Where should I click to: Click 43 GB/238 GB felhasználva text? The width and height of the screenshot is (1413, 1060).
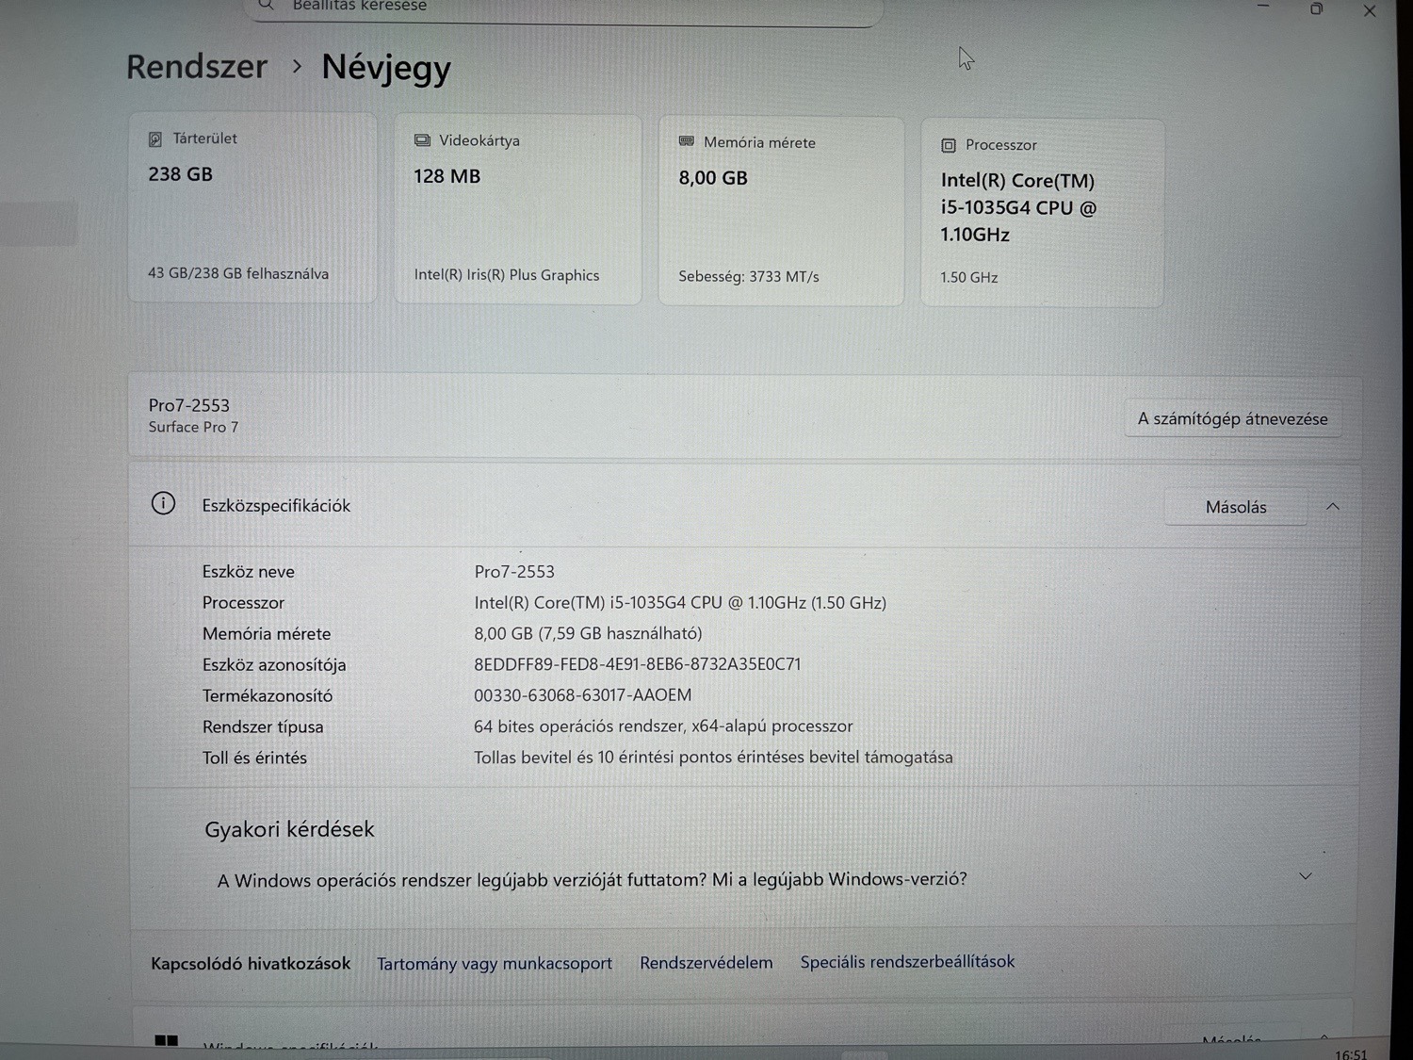(x=238, y=273)
